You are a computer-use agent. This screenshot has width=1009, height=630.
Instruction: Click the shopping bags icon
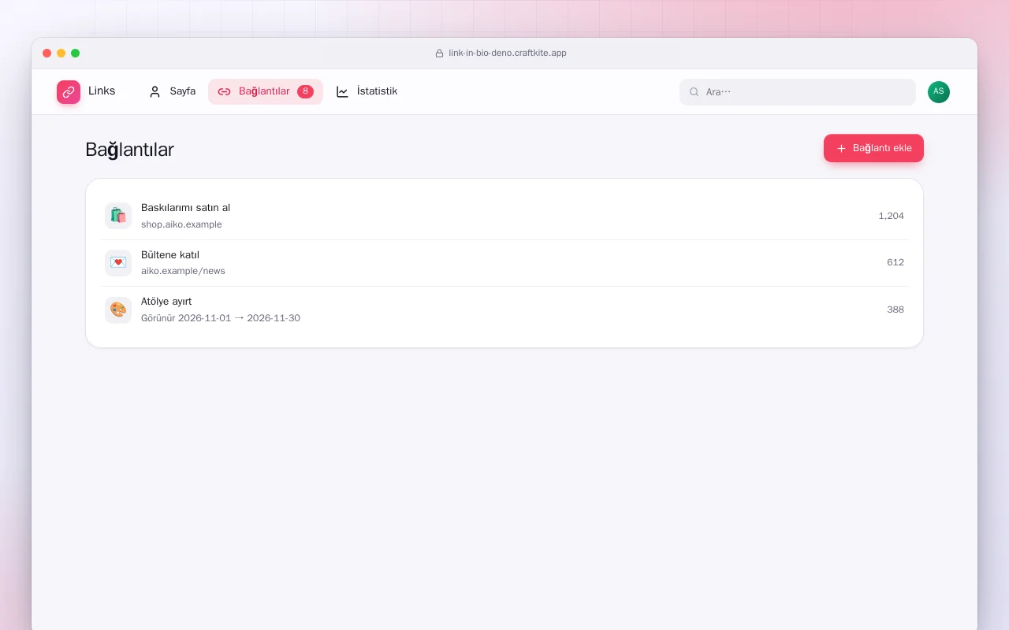[x=118, y=216]
